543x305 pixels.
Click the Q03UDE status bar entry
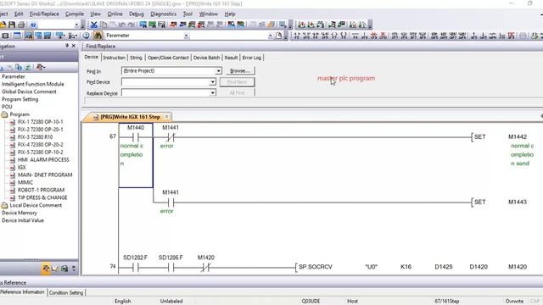point(311,302)
